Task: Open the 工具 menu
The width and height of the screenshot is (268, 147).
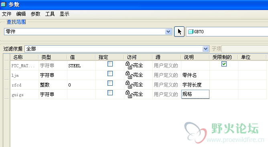Action: pos(50,14)
